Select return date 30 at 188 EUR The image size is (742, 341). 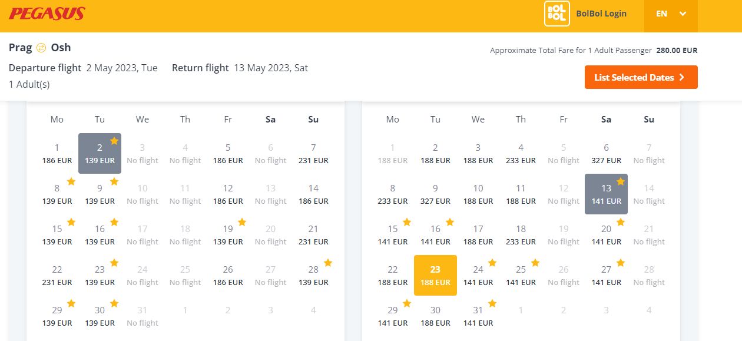pos(435,316)
